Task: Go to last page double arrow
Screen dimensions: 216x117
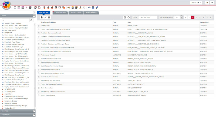Action: click(211, 17)
